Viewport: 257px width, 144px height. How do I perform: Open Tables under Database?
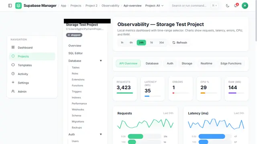75,68
